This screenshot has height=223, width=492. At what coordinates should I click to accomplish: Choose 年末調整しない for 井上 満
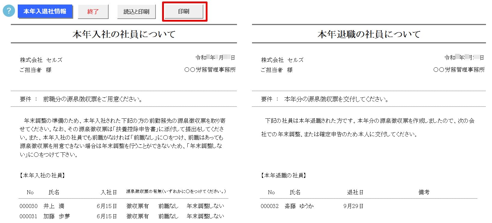pos(205,206)
